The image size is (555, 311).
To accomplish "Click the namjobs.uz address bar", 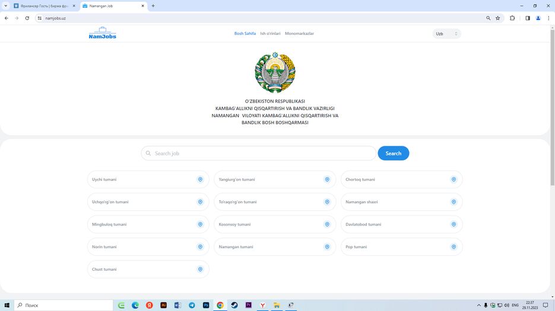I will coord(262,18).
